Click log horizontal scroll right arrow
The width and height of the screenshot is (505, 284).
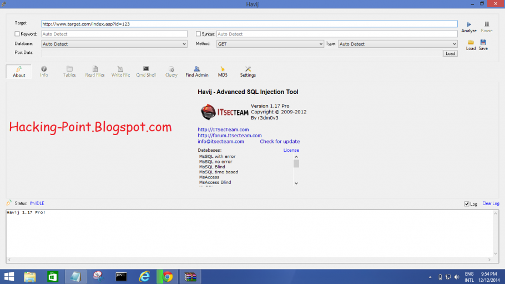coord(489,260)
